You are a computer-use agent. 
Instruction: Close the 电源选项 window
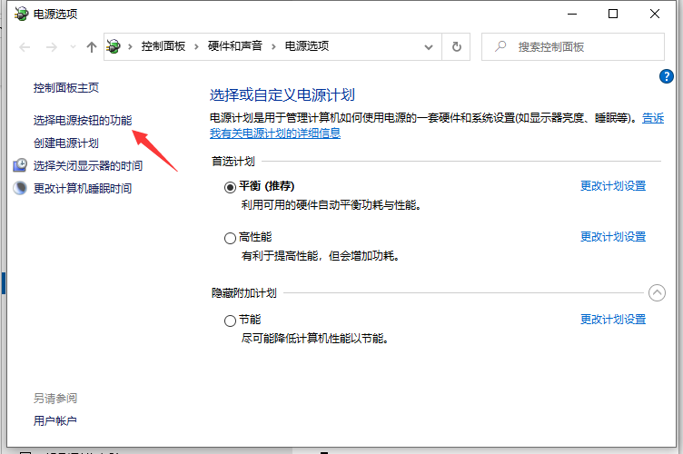654,14
